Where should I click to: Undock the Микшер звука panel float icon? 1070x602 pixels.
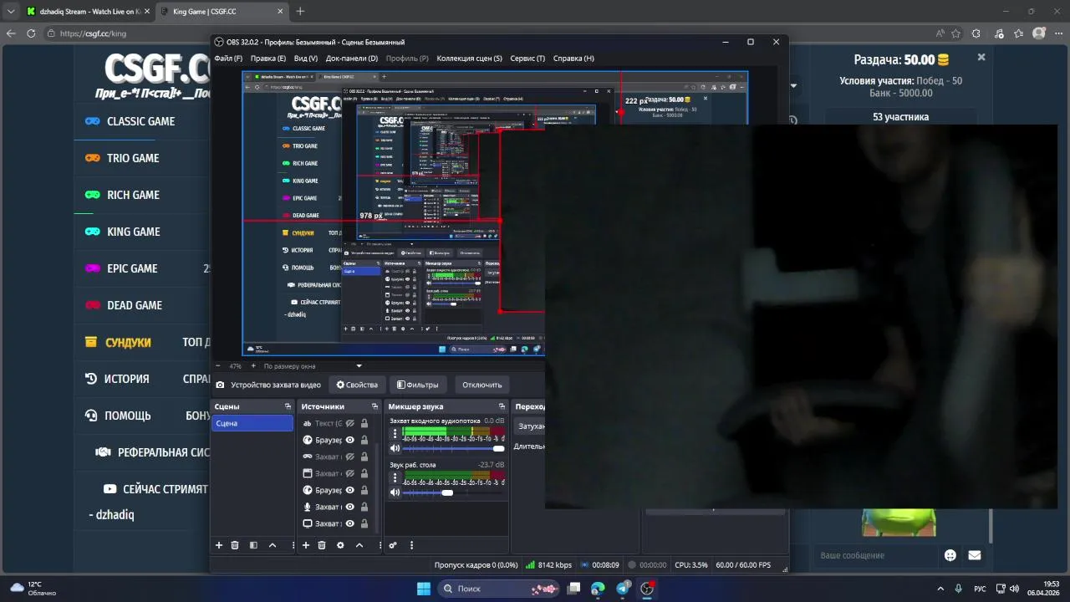point(502,406)
